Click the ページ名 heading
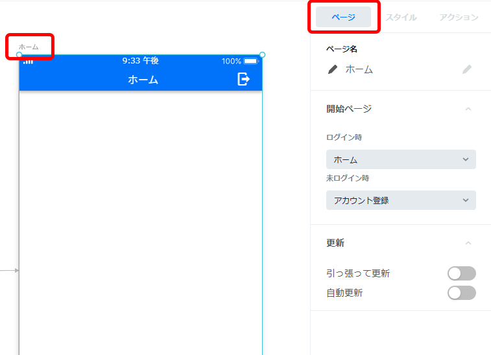Viewport: 491px width, 355px height. pyautogui.click(x=342, y=49)
